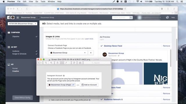Click Preview zoom in button
186x104 pixels.
51,63
